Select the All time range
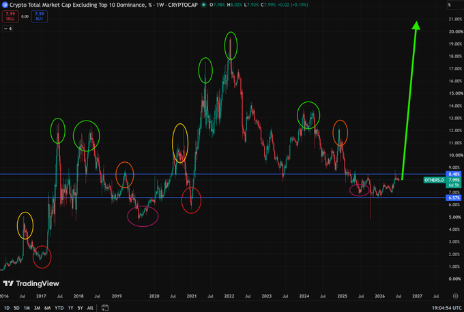 [90, 308]
